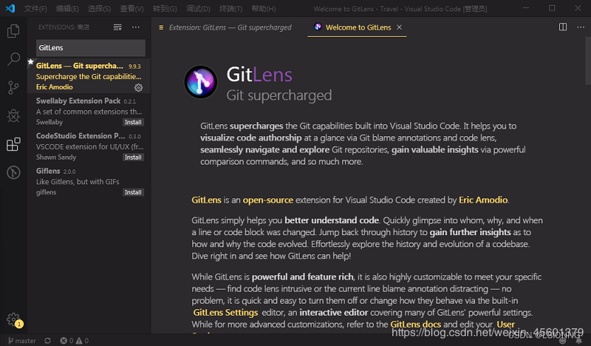Open the yellow GitLens link in description
Viewport: 591px width, 346px height.
pos(206,200)
